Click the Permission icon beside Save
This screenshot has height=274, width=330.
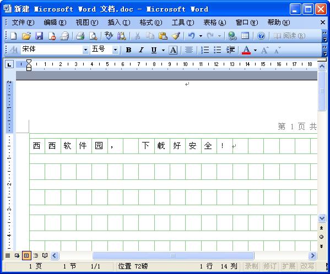coord(52,36)
